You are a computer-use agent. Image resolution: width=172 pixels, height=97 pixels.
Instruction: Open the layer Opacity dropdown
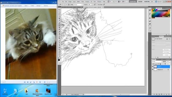170,62
